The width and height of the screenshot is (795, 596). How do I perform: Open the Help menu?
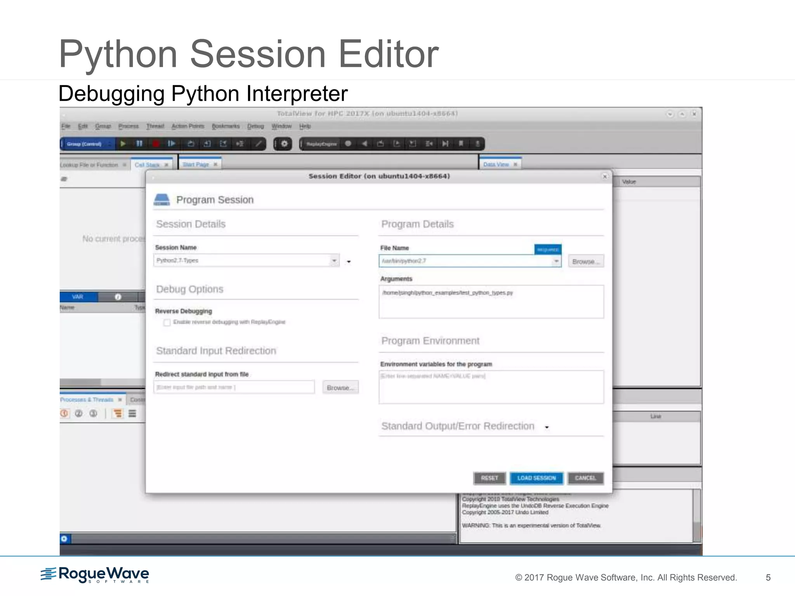305,126
